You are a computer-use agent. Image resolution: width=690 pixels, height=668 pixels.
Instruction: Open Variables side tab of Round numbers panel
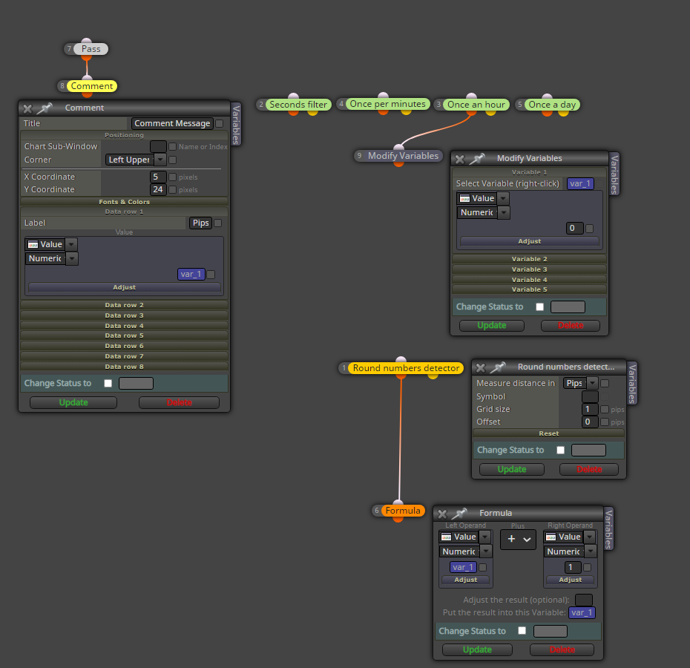tap(632, 384)
